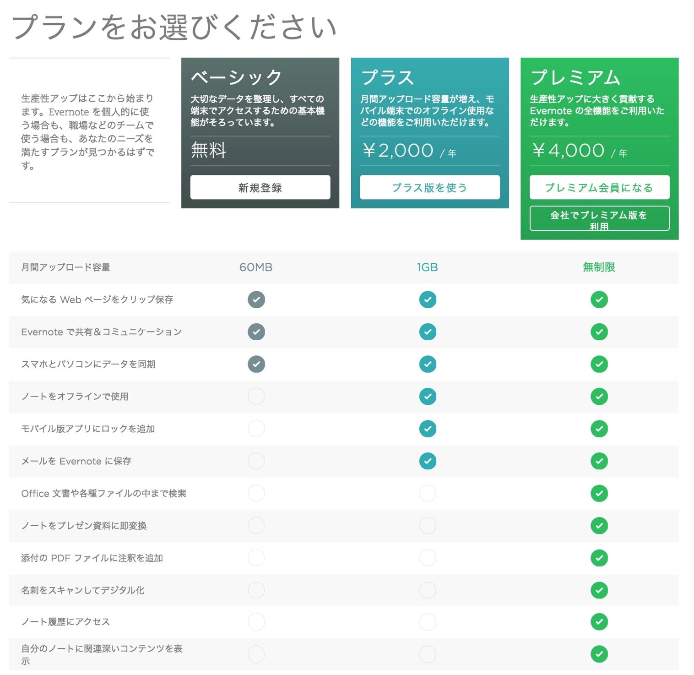Click the プラス plan heading

coord(388,77)
